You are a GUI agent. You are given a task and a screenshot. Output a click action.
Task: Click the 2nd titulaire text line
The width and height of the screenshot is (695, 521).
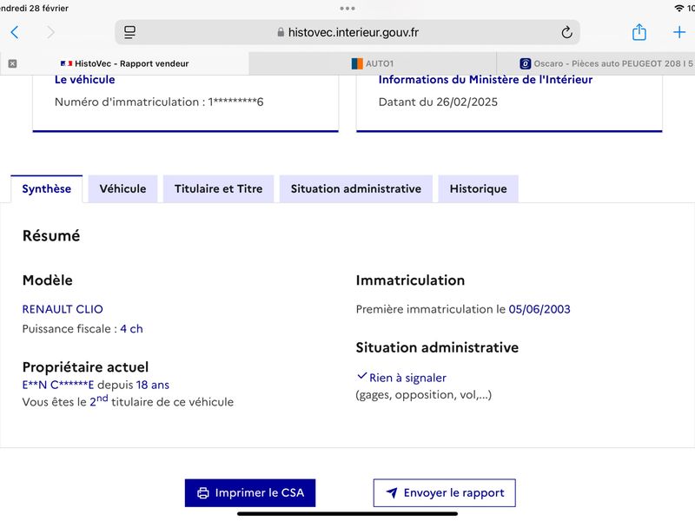tap(128, 401)
